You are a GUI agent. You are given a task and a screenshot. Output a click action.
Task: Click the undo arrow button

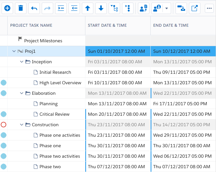pos(34,8)
